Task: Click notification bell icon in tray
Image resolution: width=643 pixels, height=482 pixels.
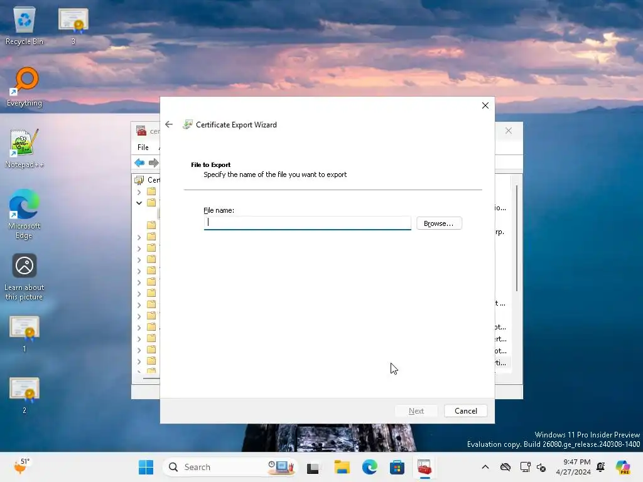Action: click(x=601, y=467)
